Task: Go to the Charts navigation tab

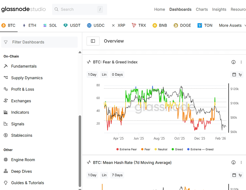Action: coord(202,9)
